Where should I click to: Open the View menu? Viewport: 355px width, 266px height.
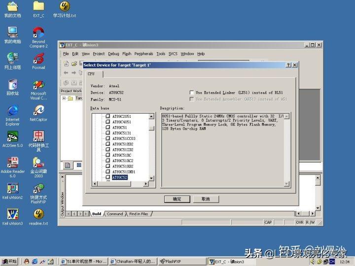86,54
